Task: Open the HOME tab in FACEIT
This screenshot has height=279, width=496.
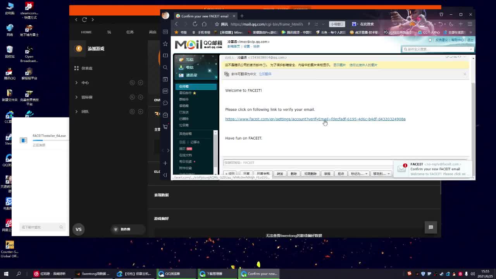Action: pyautogui.click(x=86, y=32)
